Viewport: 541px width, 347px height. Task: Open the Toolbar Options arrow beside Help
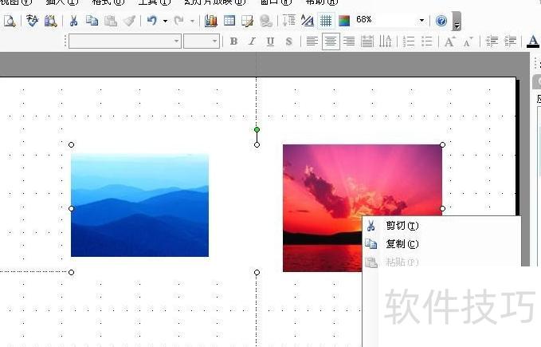(457, 22)
